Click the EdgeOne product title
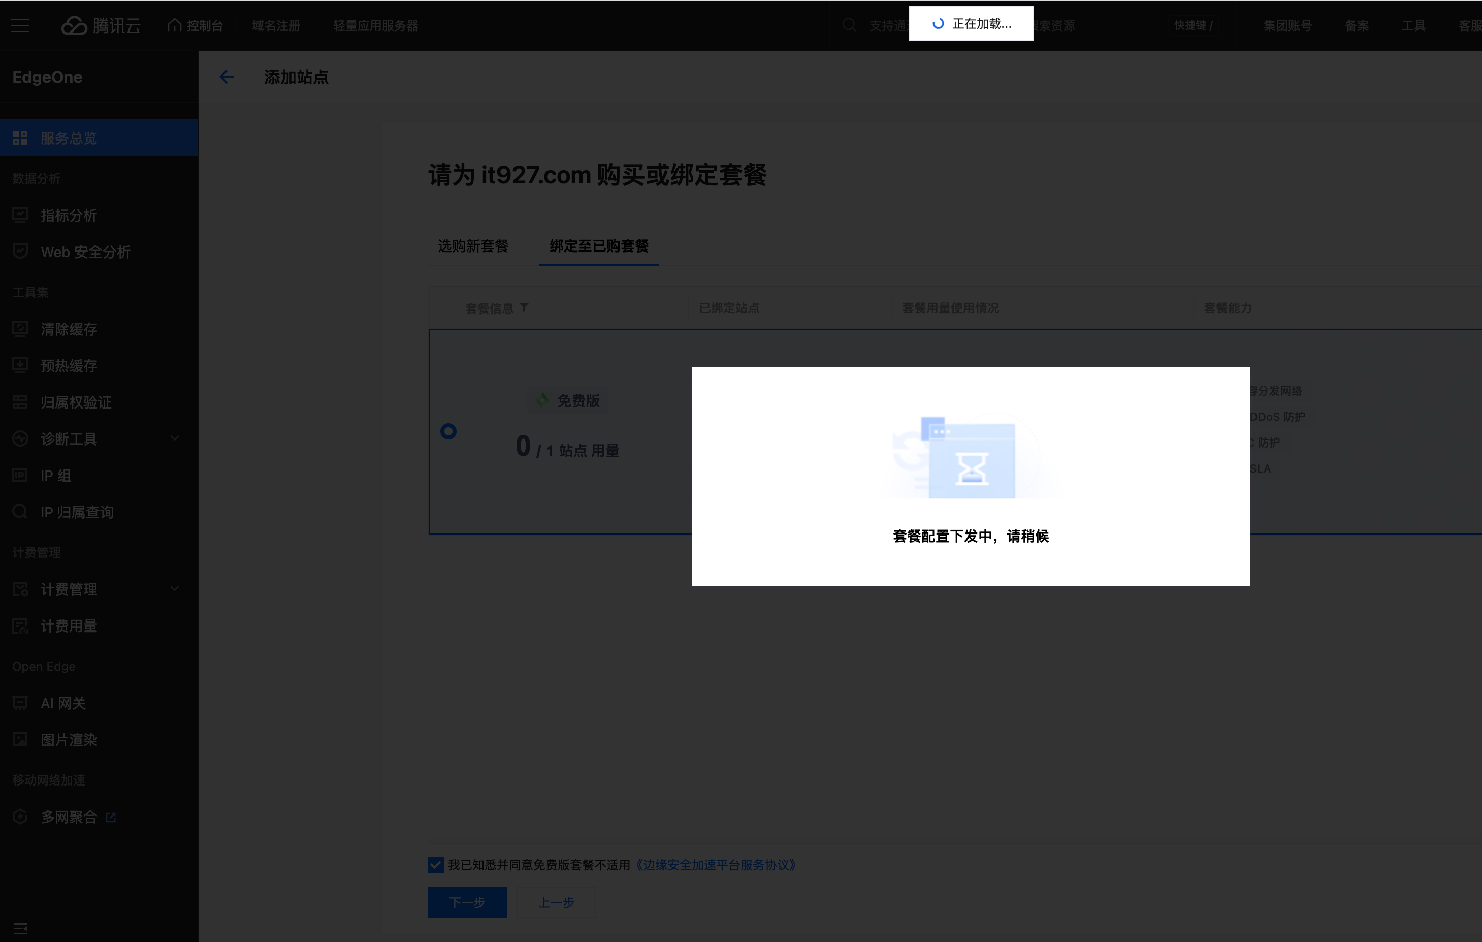 point(47,77)
